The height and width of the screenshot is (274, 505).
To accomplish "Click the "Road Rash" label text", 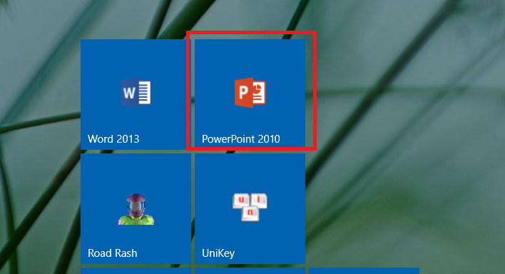I will point(113,253).
